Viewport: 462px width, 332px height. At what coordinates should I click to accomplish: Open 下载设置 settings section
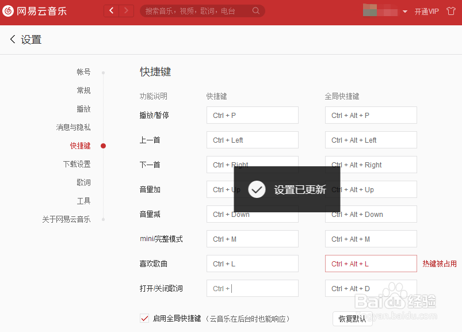[77, 164]
